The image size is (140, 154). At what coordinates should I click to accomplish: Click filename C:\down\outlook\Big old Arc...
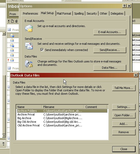click(x=62, y=122)
